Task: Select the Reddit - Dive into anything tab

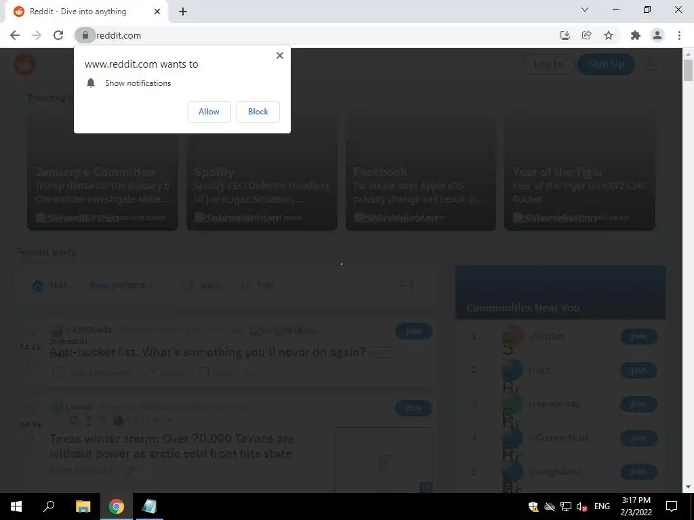Action: tap(86, 12)
